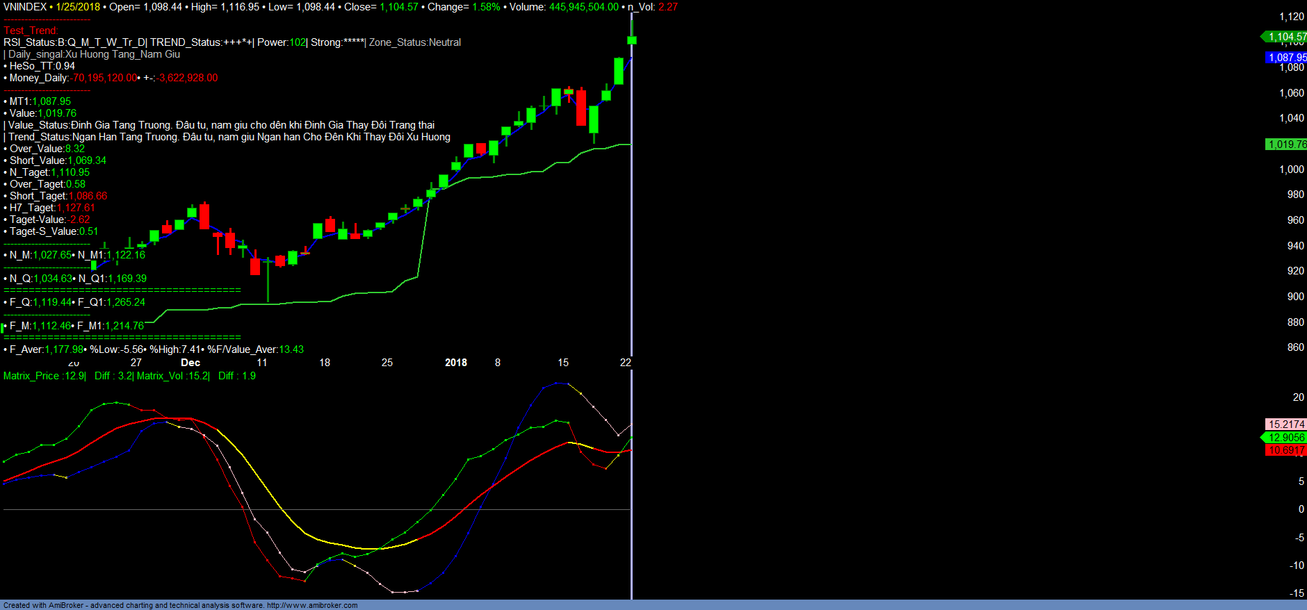This screenshot has height=610, width=1307.
Task: Click the green 12.9056 indicator label
Action: point(1286,438)
